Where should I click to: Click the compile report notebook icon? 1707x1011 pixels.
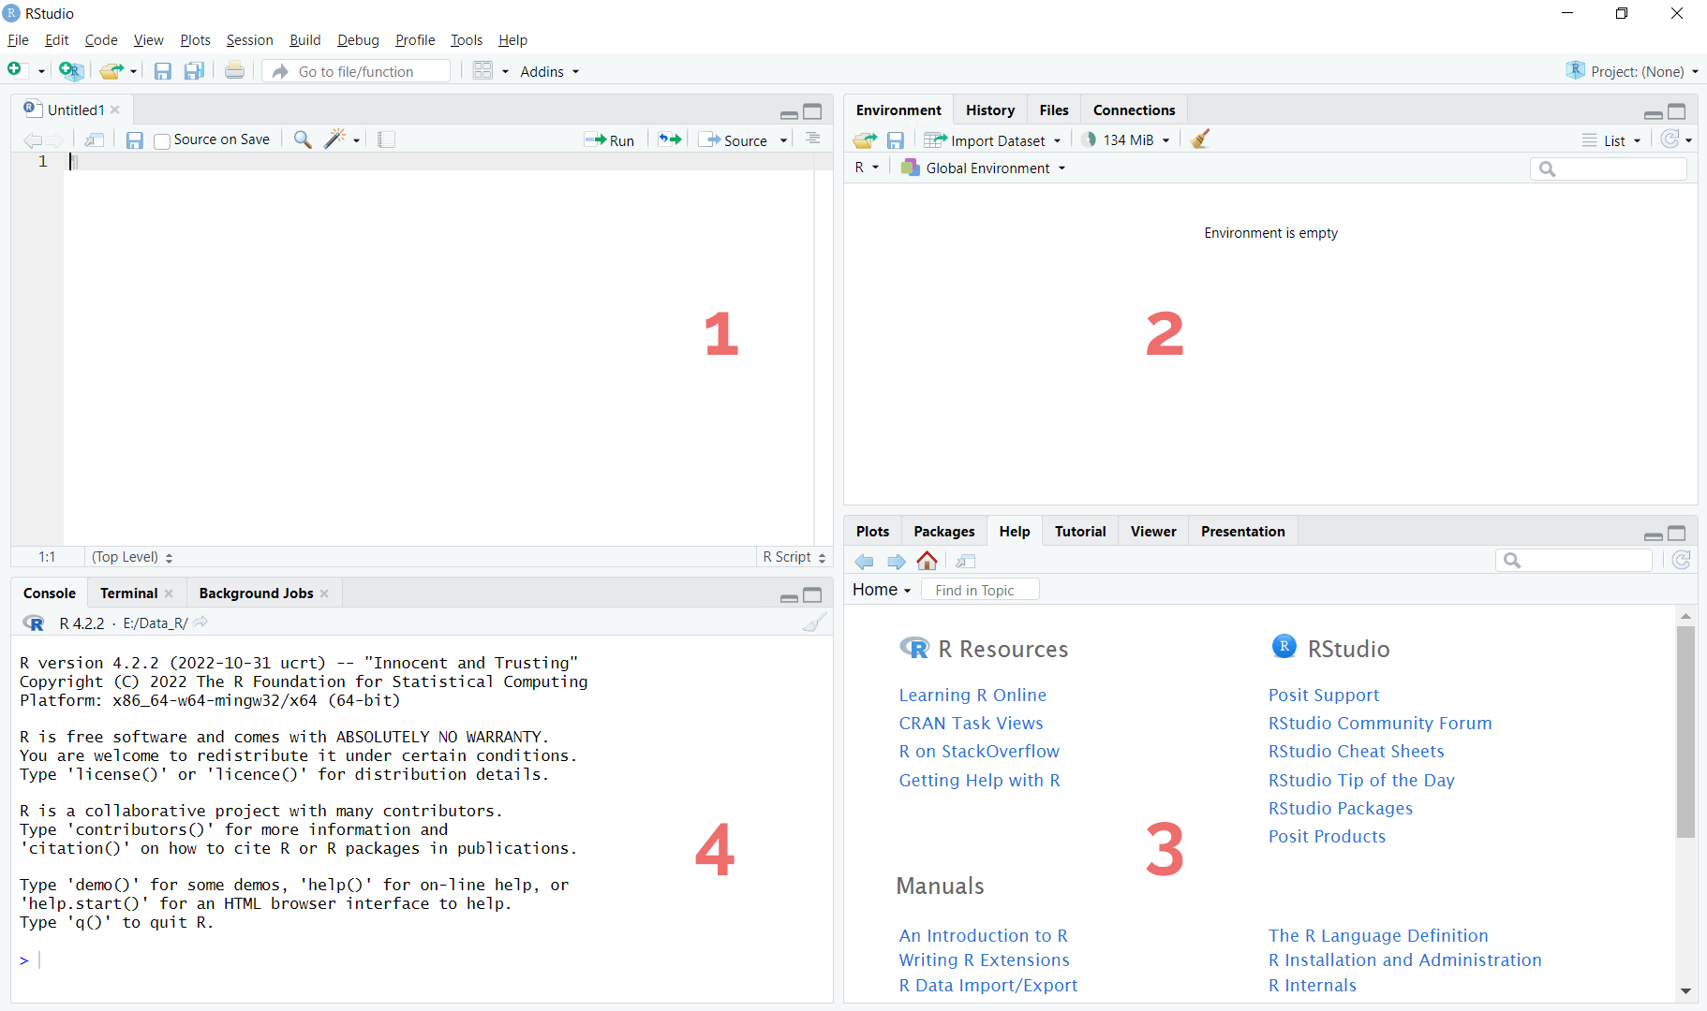tap(386, 139)
